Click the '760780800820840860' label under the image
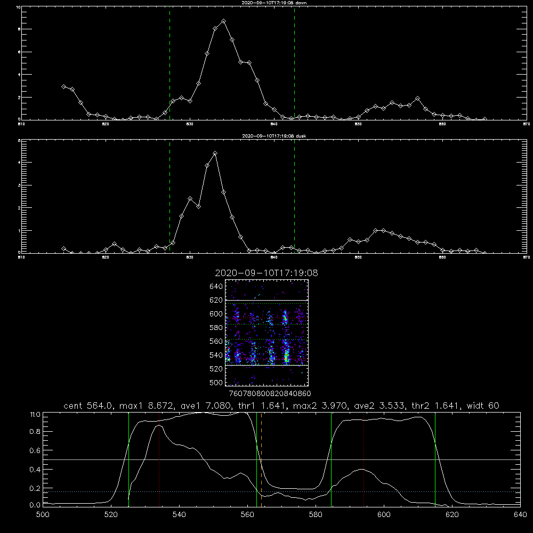Image resolution: width=533 pixels, height=533 pixels. click(270, 393)
